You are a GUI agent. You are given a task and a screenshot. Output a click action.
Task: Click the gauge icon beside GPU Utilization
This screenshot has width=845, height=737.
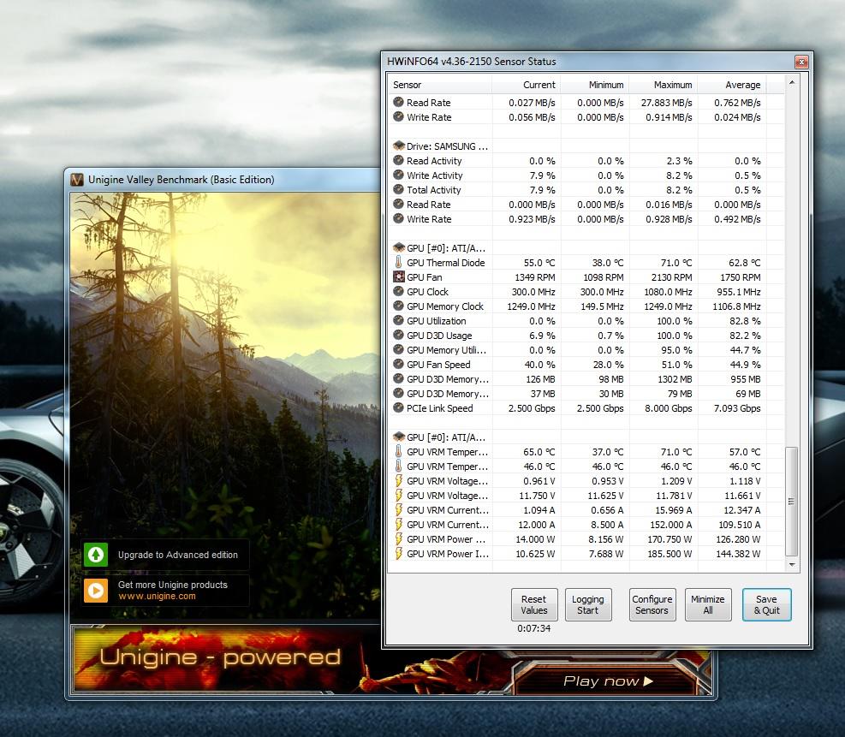point(398,320)
